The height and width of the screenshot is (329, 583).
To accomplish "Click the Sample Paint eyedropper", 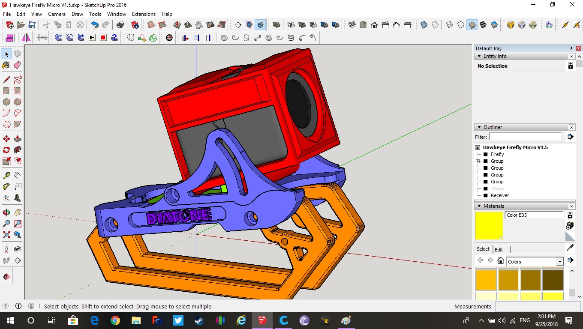I will [x=570, y=248].
